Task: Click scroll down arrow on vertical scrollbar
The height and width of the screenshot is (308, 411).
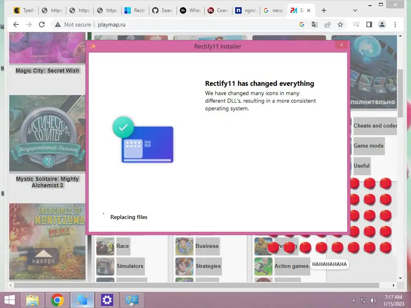Action: (400, 278)
